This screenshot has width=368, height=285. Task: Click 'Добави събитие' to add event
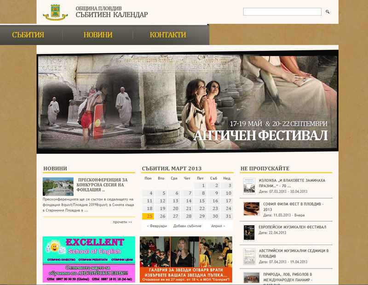[187, 226]
